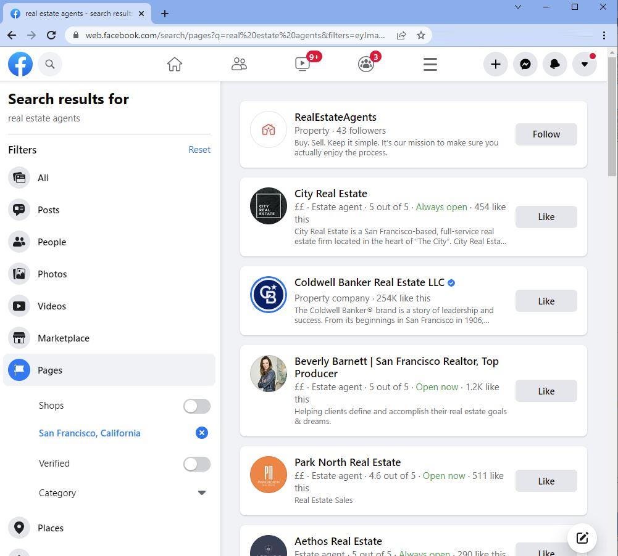
Task: Open the hamburger menu icon
Action: [430, 64]
